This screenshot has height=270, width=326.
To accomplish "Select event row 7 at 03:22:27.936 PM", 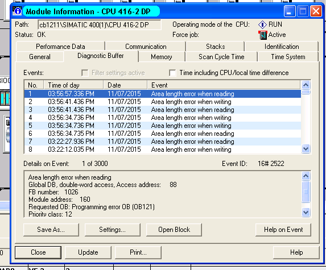I will tap(163, 142).
